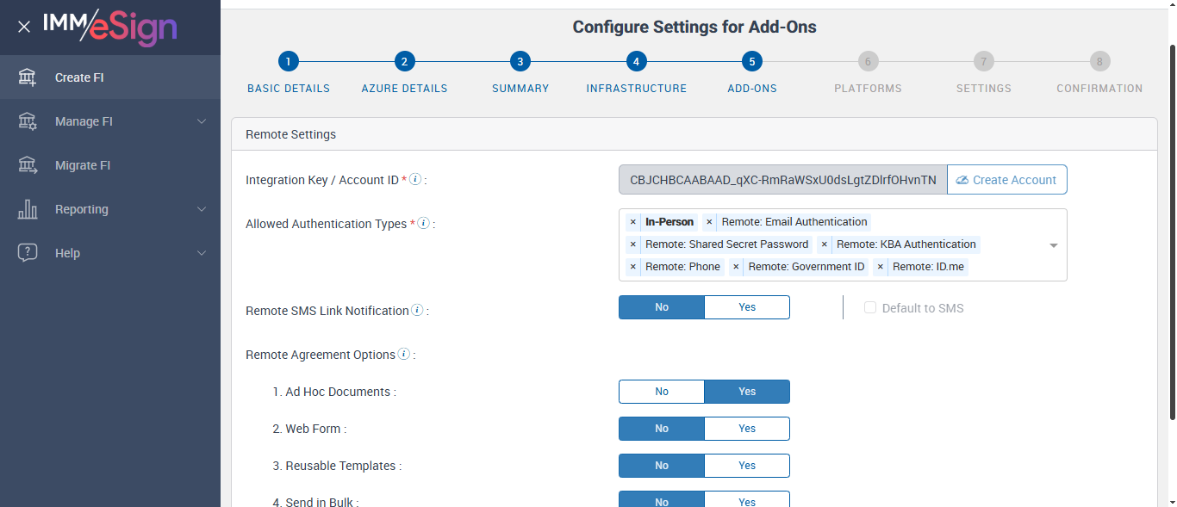Click the Help question bubble icon
Viewport: 1177px width, 507px height.
tap(28, 253)
